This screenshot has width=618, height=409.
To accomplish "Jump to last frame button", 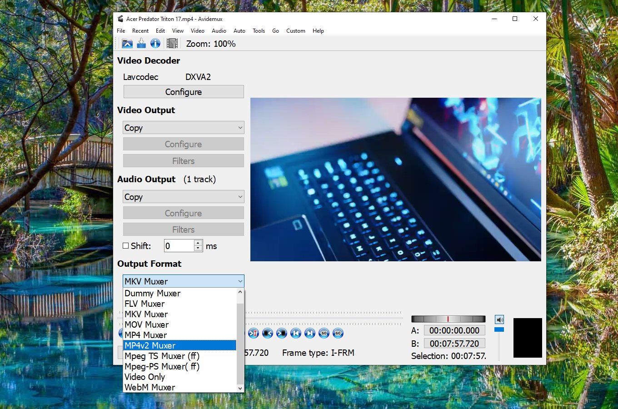I will pos(310,333).
